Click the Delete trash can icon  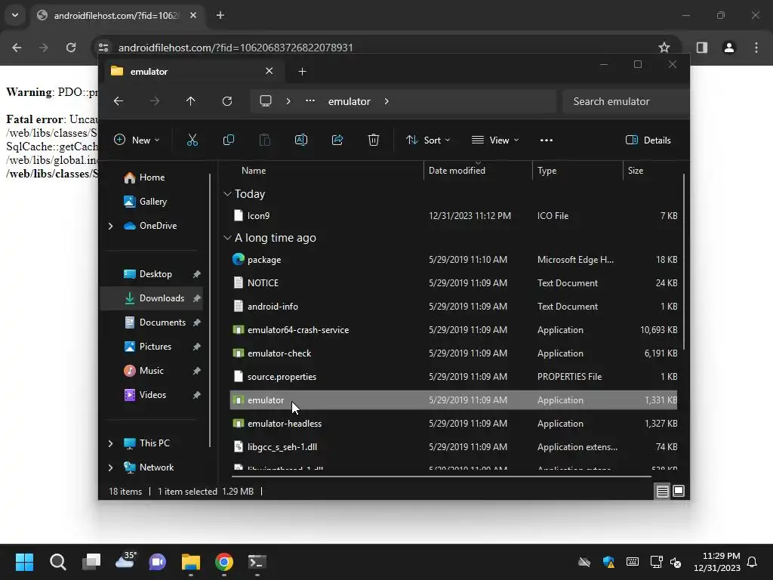pyautogui.click(x=373, y=140)
